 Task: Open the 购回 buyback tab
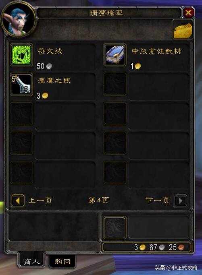[x=62, y=261]
